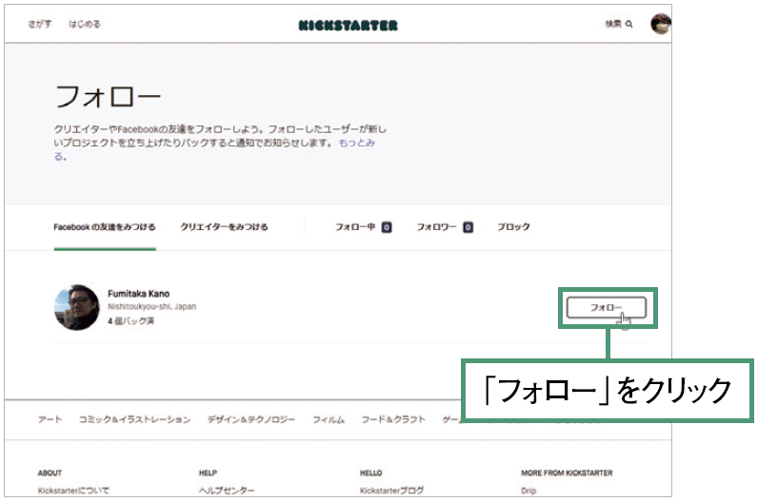Click the フォロワー count badge
The image size is (758, 502).
click(468, 227)
